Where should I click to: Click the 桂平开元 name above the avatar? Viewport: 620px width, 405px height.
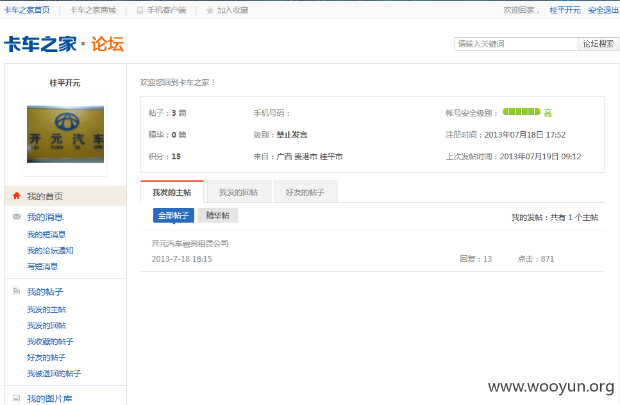[65, 83]
